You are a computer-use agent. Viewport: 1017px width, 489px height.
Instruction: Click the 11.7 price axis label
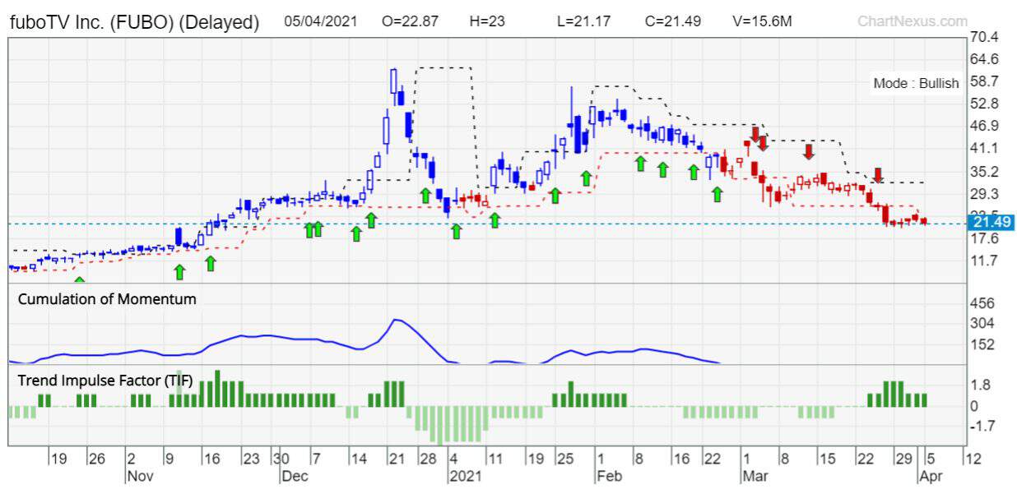(x=984, y=261)
